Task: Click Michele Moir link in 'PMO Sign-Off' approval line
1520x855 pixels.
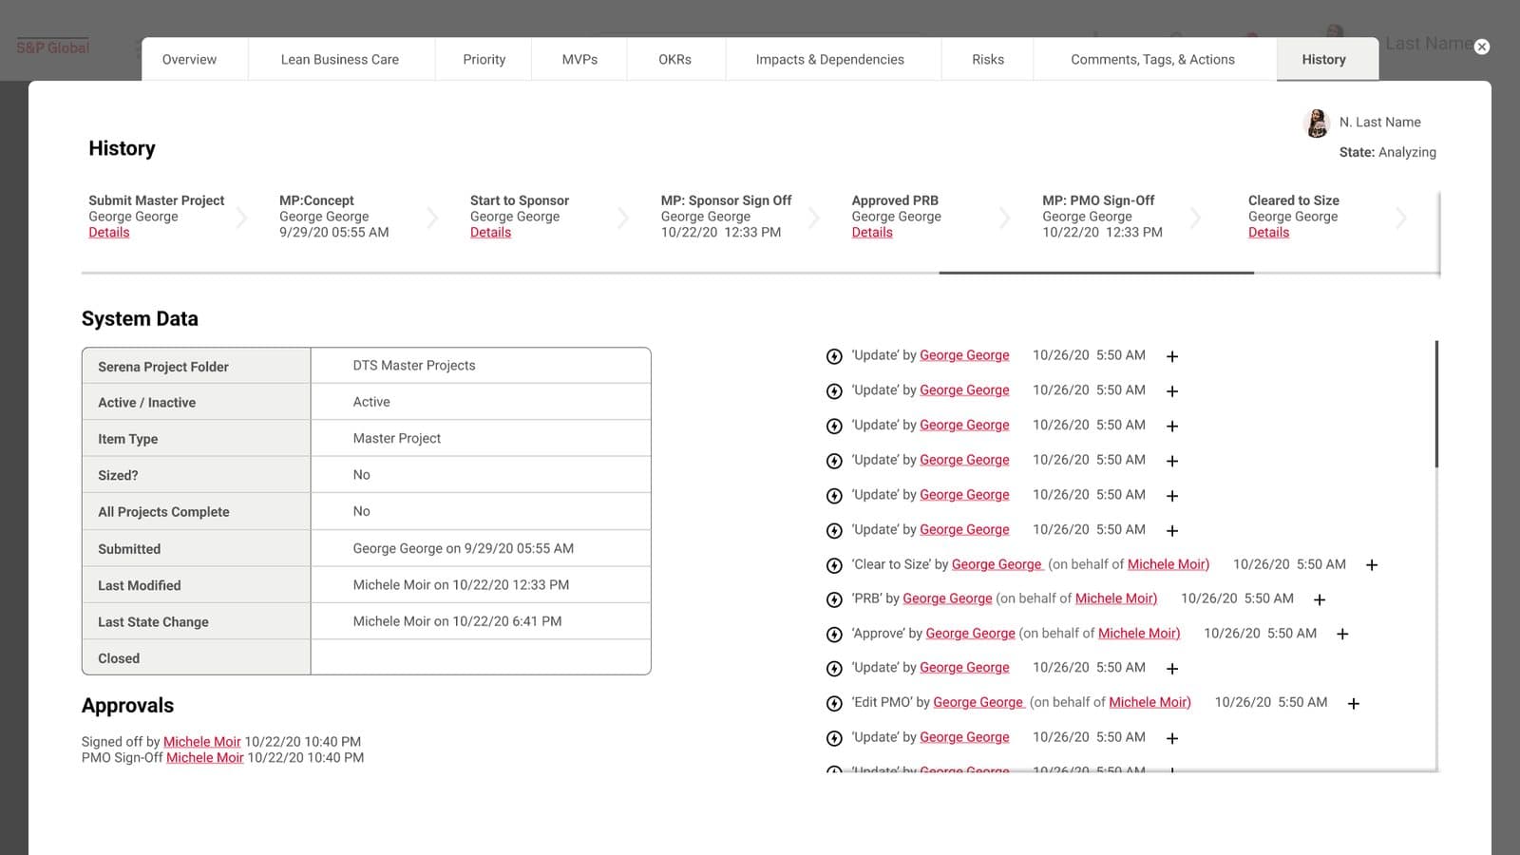Action: click(205, 758)
